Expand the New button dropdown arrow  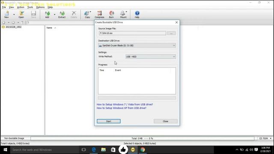tap(14, 15)
